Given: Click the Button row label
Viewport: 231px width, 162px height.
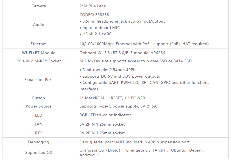Looking at the screenshot, I should click(39, 98).
